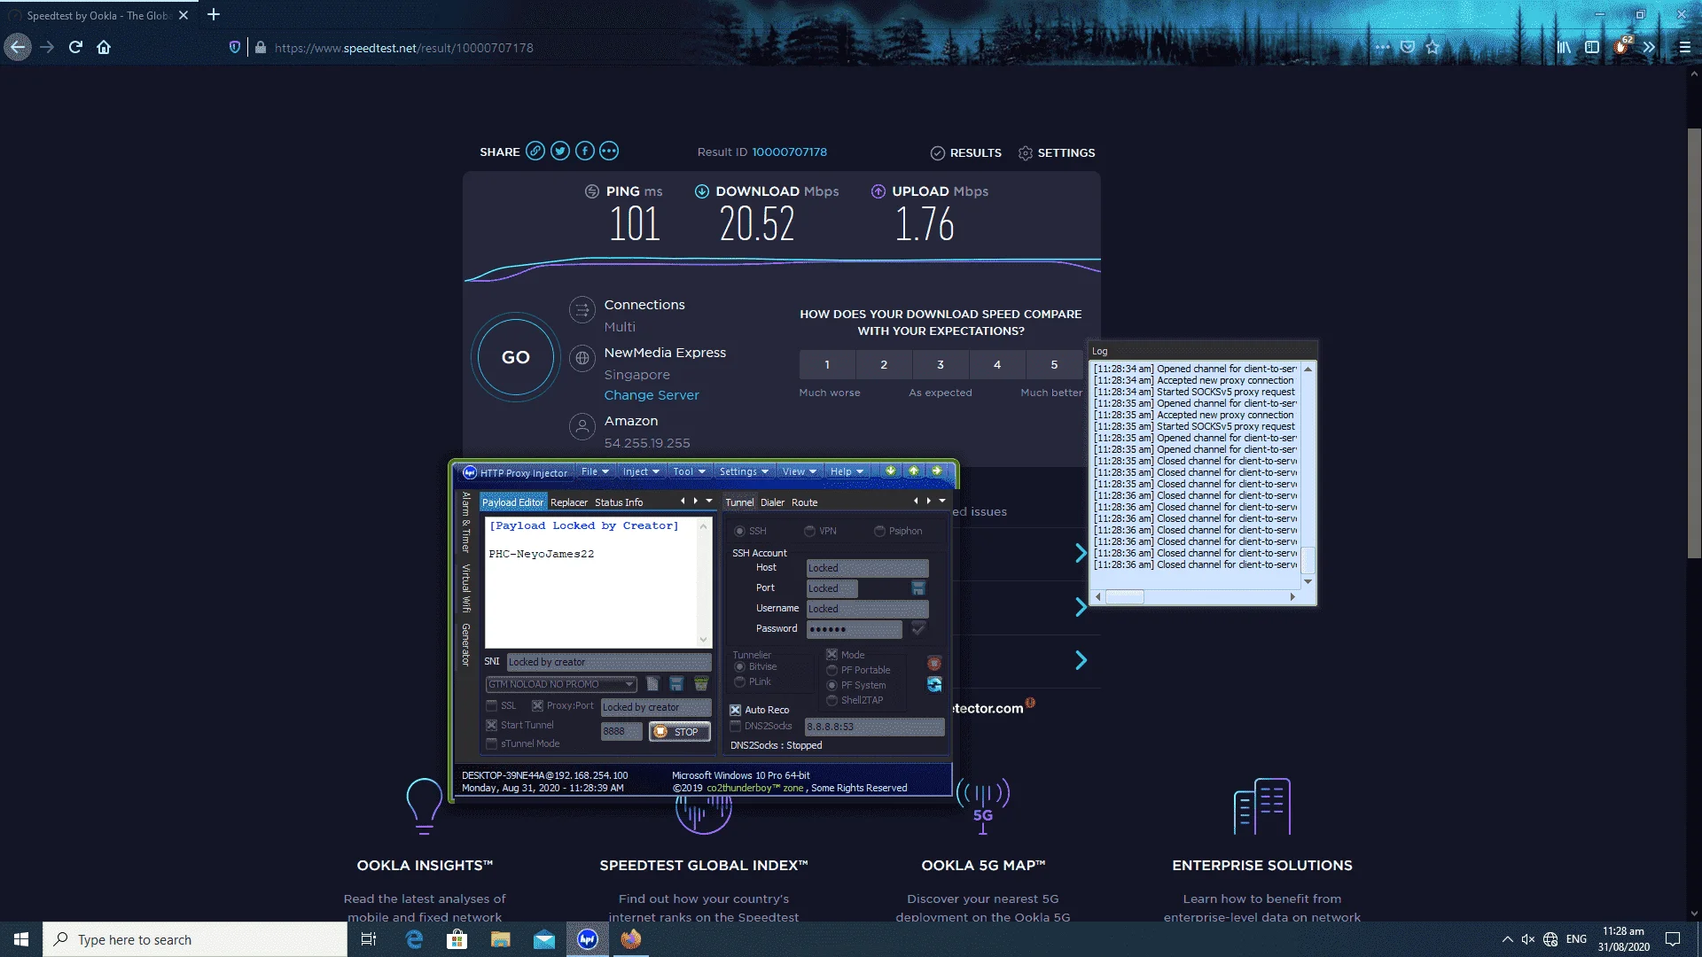Enable sTunnel Mode checkbox
Viewport: 1702px width, 957px height.
pos(491,744)
